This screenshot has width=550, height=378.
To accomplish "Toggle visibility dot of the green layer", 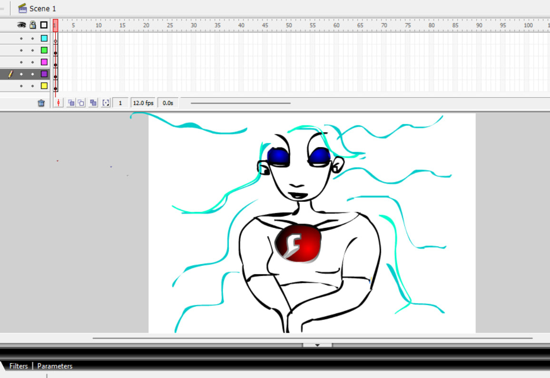I will tap(21, 50).
